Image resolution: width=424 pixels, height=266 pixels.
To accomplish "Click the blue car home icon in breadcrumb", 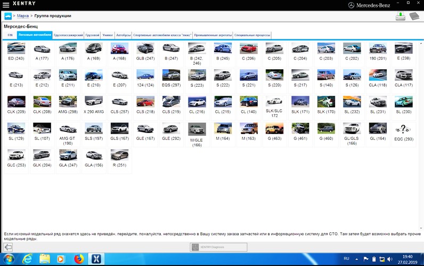I will coord(8,16).
